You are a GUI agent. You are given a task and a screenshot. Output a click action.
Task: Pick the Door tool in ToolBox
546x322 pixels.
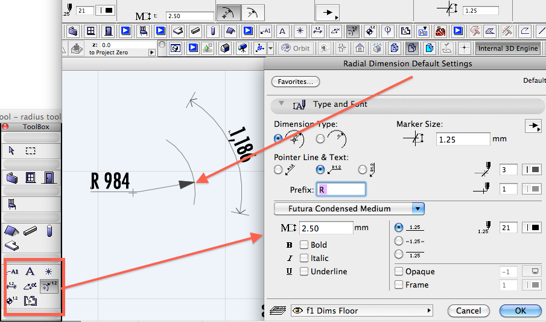(x=49, y=178)
